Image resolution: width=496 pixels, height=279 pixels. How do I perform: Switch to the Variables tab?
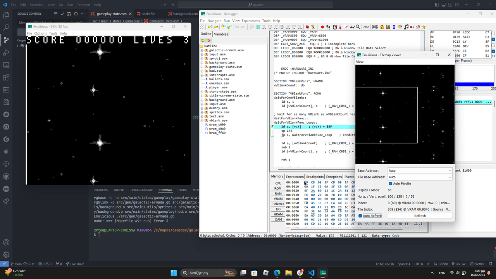(x=221, y=34)
